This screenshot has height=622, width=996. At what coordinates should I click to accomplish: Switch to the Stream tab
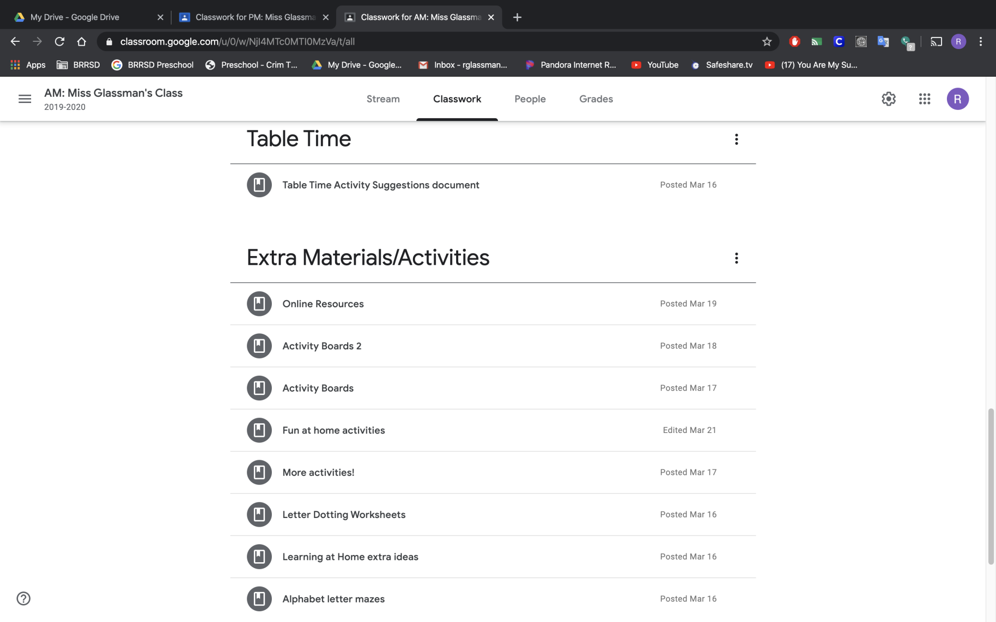[383, 99]
